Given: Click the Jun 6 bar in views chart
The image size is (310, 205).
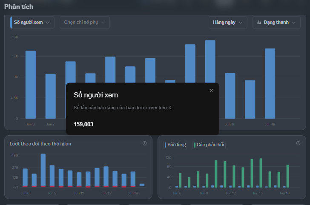Looking at the screenshot, I should 31,85.
